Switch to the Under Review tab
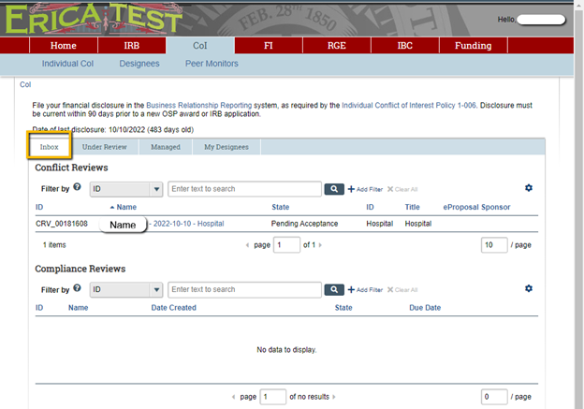Screen dimensions: 584x409 point(104,147)
